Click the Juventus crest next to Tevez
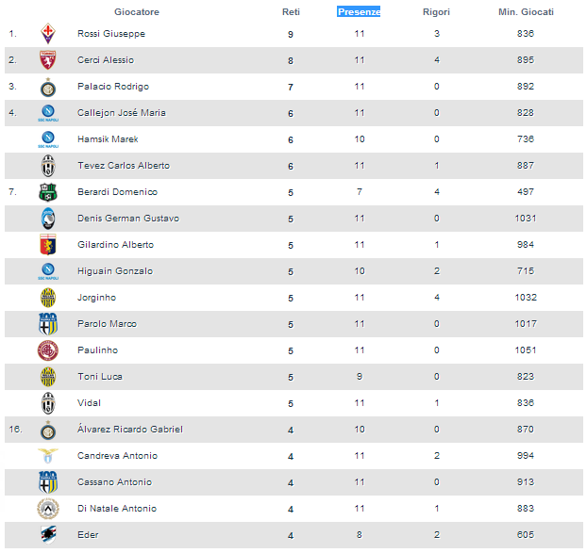 (47, 166)
